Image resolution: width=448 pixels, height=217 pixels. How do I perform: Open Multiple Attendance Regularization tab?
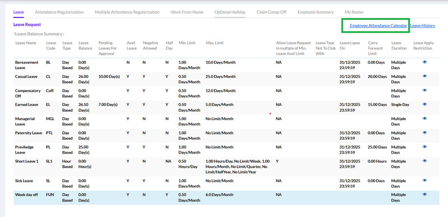click(x=127, y=12)
